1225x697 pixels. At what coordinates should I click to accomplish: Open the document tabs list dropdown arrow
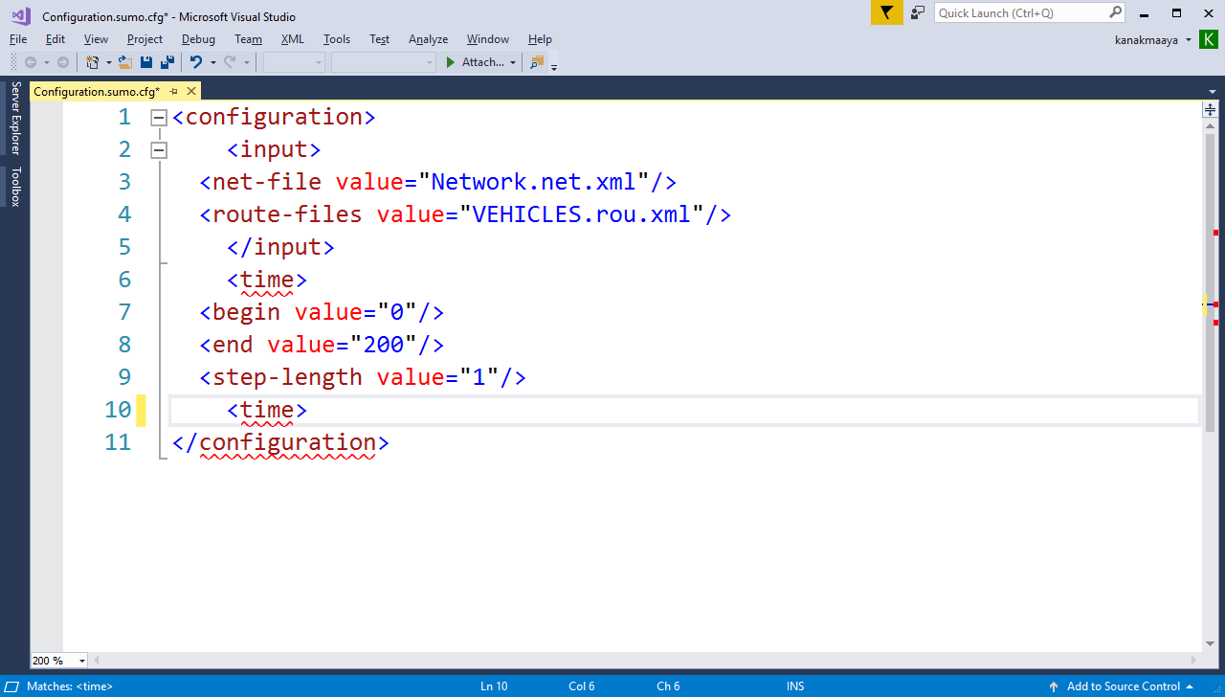[1212, 91]
